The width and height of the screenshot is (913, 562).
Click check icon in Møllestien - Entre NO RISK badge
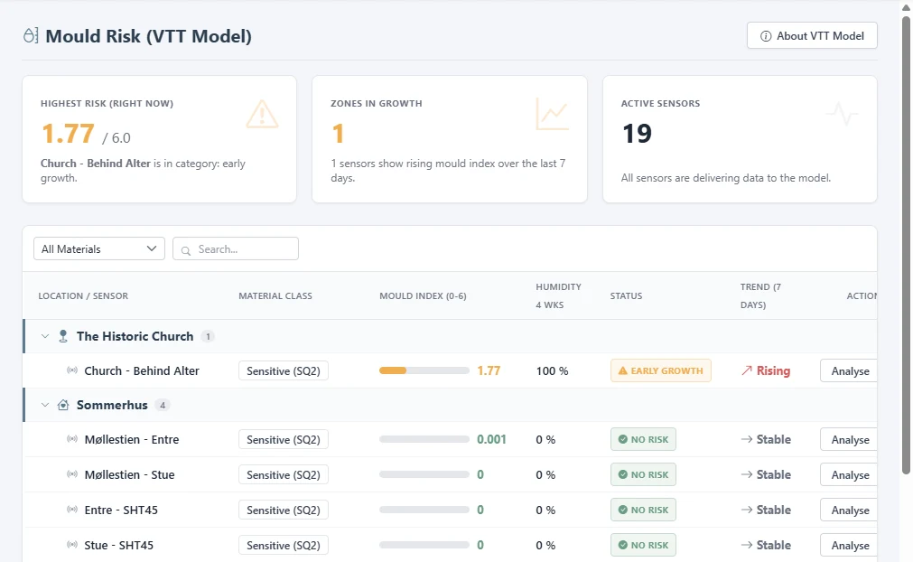click(622, 439)
